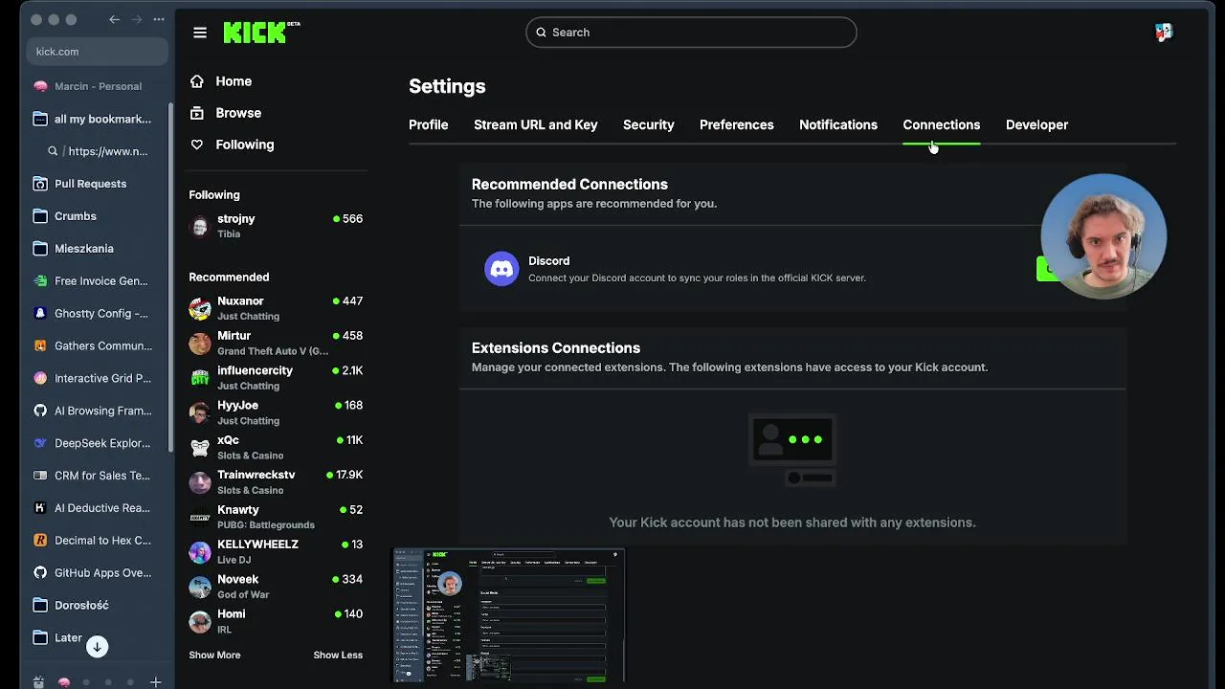Click Trainwreckstv's channel avatar

pos(200,482)
